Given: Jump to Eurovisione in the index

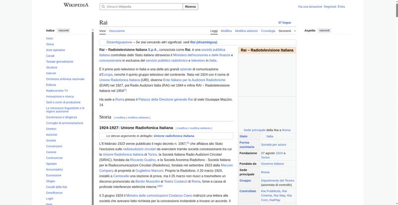Looking at the screenshot, I should tap(54, 175).
